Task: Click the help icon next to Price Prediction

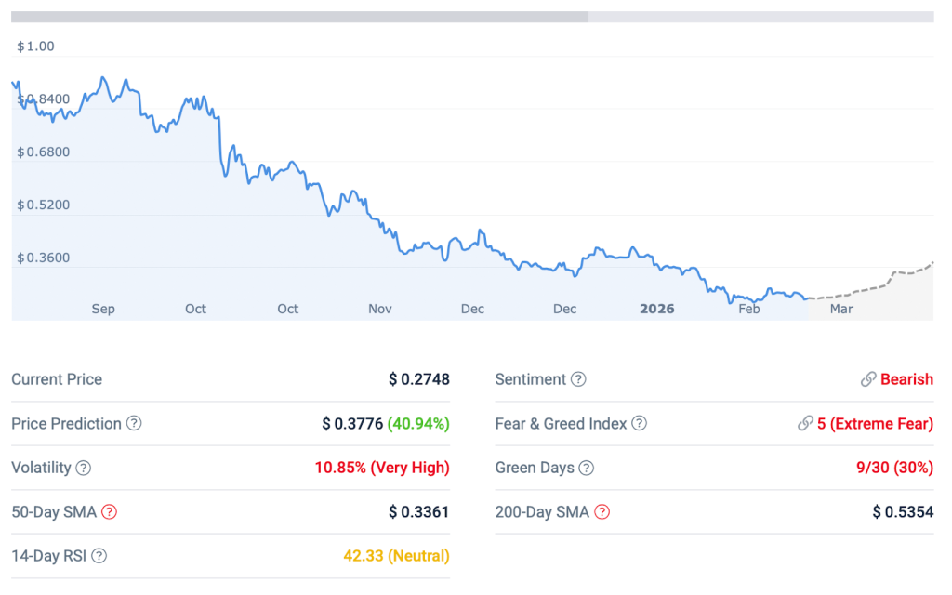Action: (134, 424)
